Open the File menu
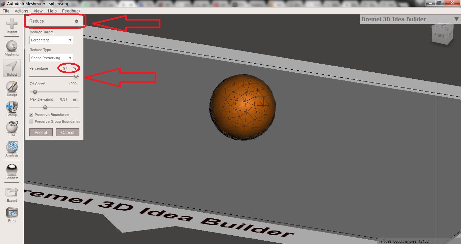The width and height of the screenshot is (461, 244). (6, 11)
